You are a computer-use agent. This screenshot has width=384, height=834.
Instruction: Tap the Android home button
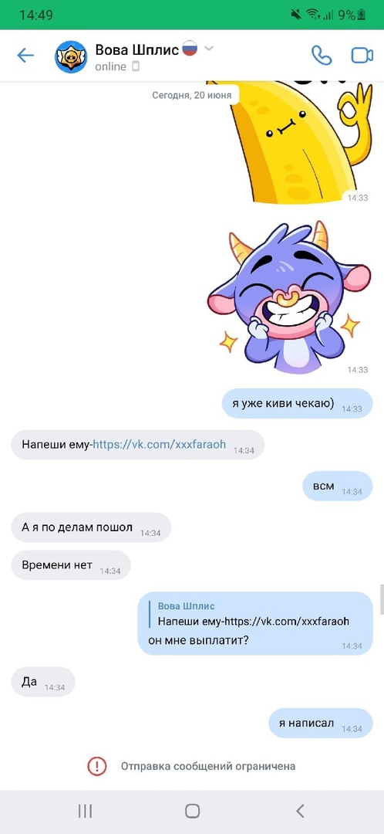tap(192, 811)
